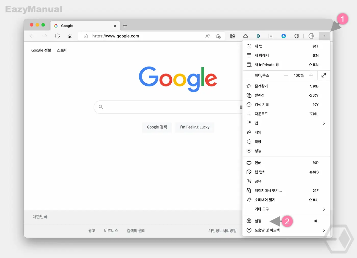The width and height of the screenshot is (357, 258).
Task: View site info lock icon
Action: point(86,36)
